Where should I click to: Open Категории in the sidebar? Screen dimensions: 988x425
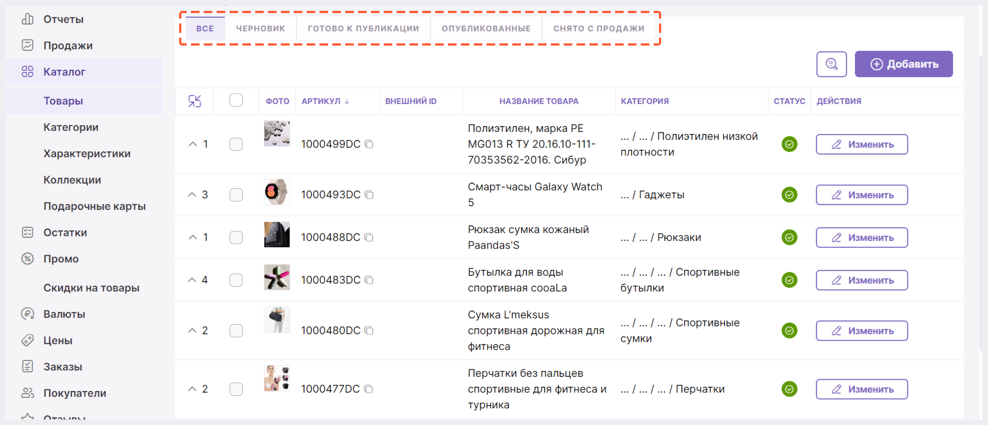click(71, 127)
